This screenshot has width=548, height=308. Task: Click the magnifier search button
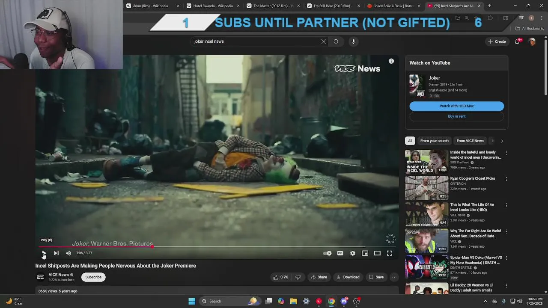[336, 41]
